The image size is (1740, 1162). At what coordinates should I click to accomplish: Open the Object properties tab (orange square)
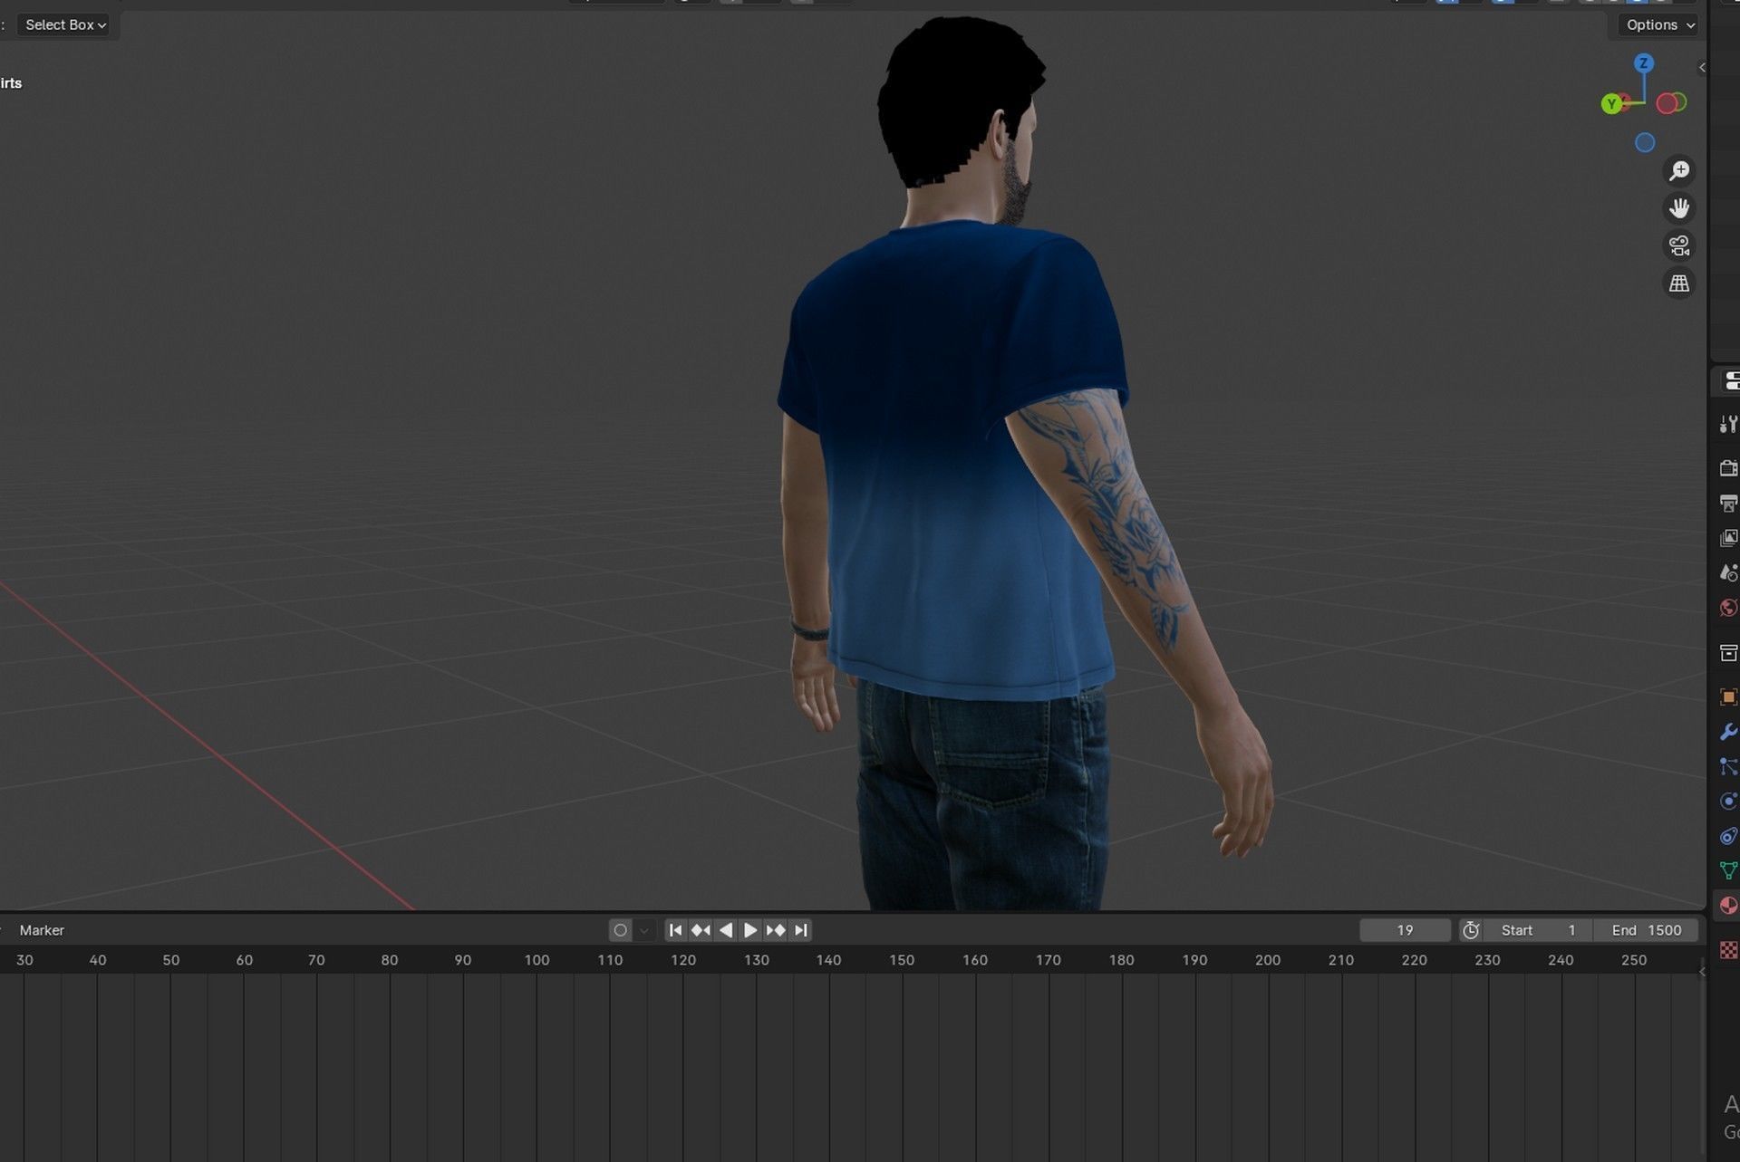click(1728, 696)
